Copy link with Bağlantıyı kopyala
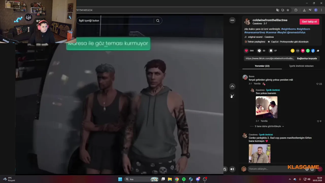This screenshot has width=325, height=183. coord(307,58)
